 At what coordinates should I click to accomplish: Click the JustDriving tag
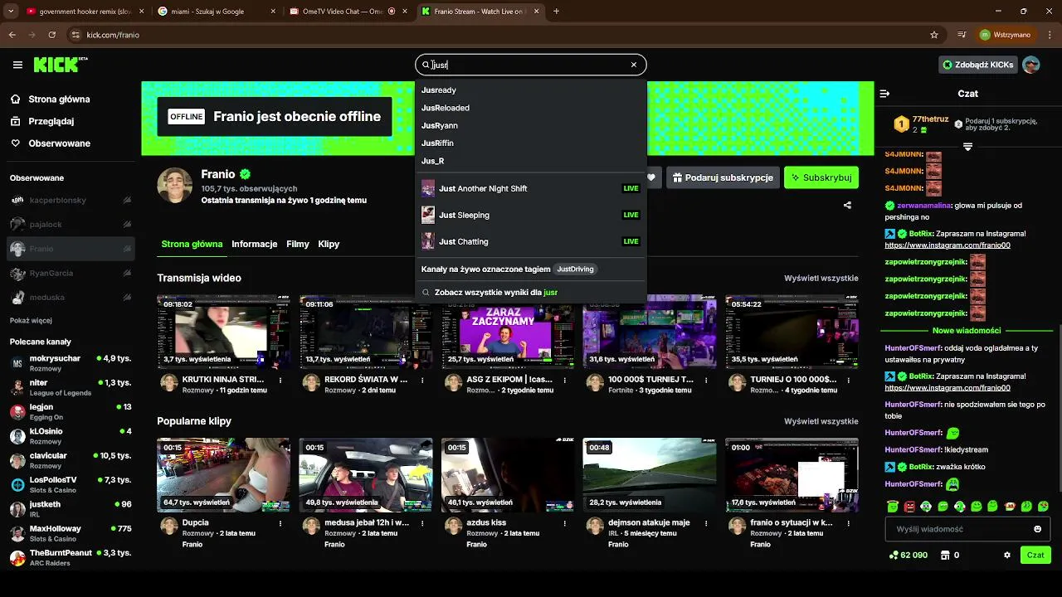coord(575,269)
